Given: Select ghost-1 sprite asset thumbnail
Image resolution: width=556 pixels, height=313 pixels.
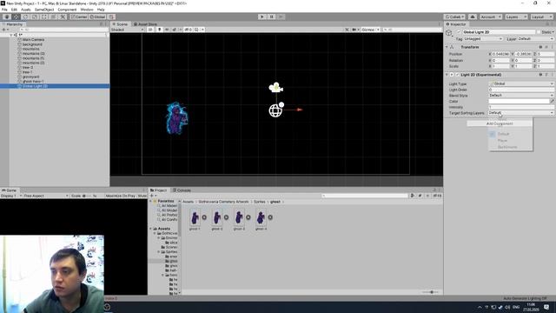Looking at the screenshot, I should (x=195, y=217).
